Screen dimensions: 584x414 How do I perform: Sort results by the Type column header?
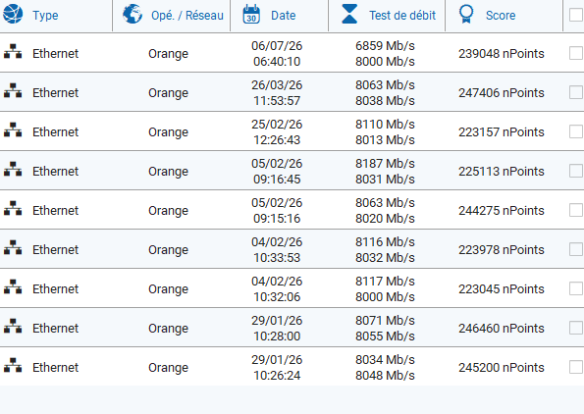pyautogui.click(x=45, y=16)
